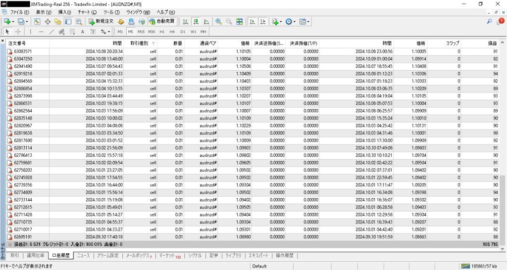Open the チャート (Chart) menu
The image size is (507, 270).
(87, 12)
